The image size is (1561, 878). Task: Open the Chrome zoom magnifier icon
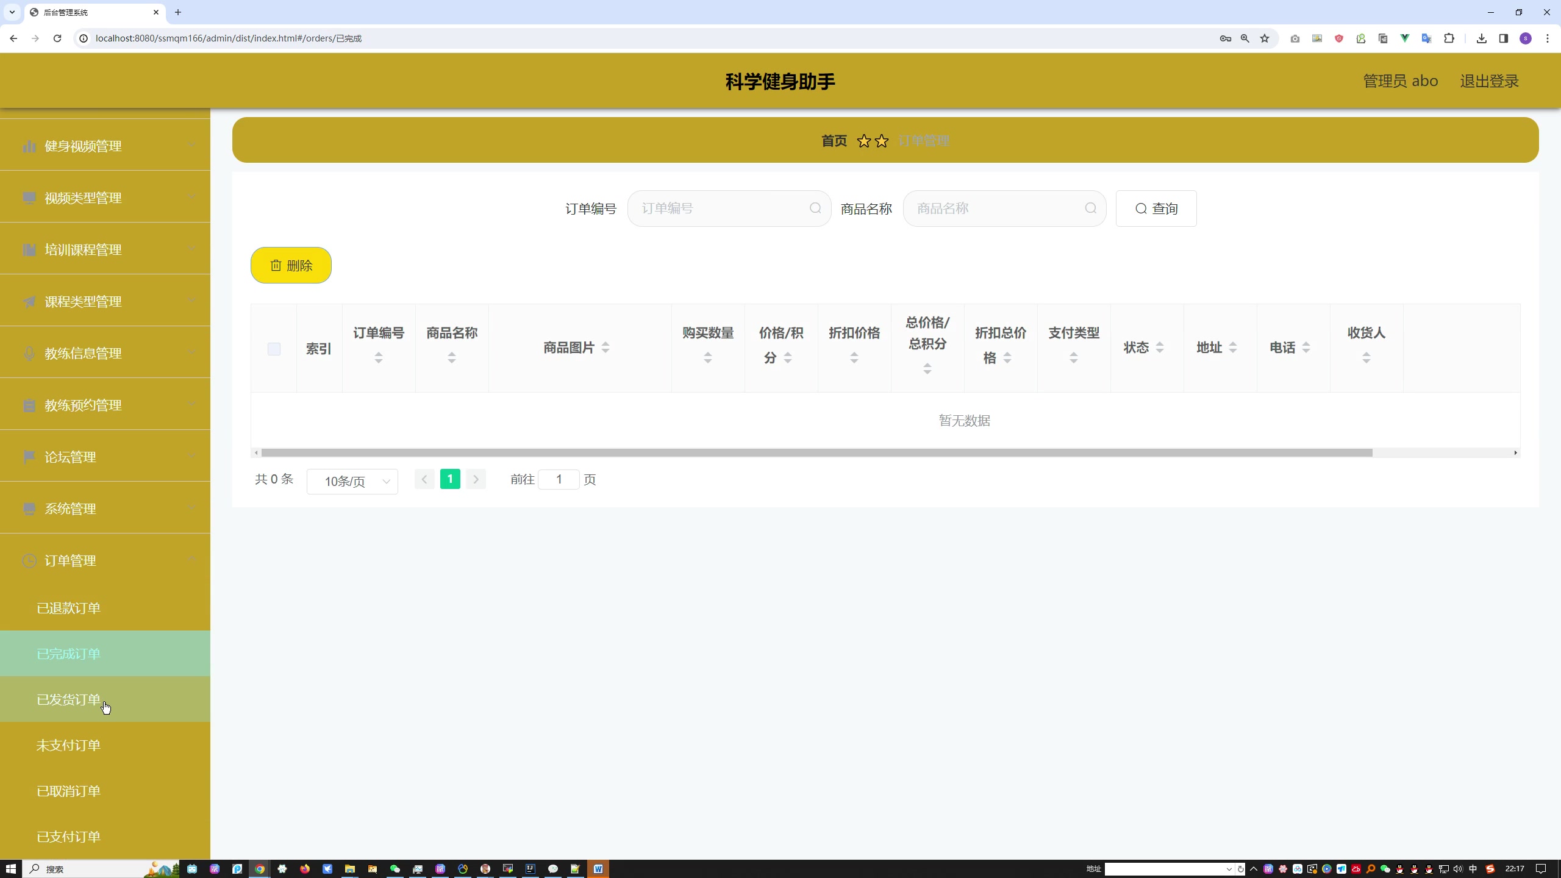[1245, 38]
